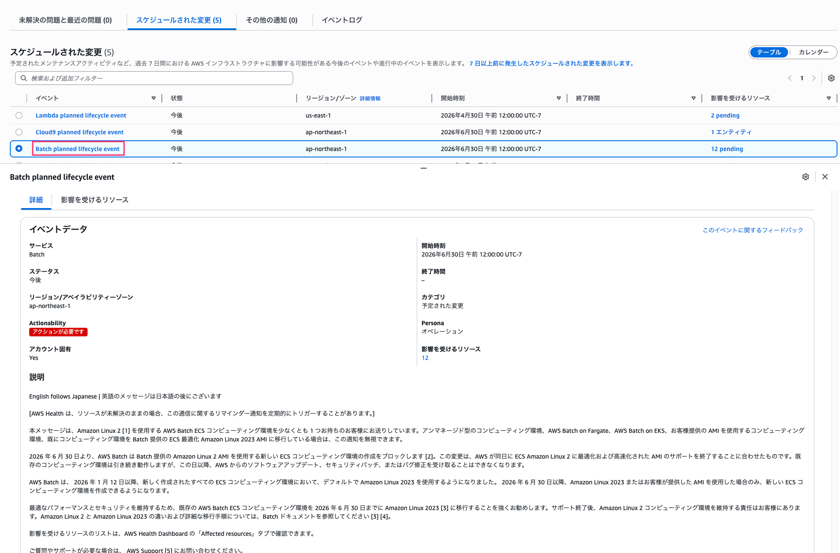Screen dimensions: 840x553
Task: Select the Batch planned lifecycle event radio button
Action: click(19, 148)
